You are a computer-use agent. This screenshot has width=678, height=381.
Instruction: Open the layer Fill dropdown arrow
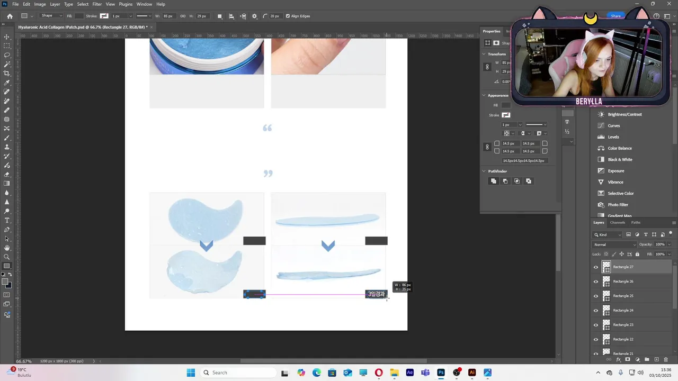pos(669,254)
